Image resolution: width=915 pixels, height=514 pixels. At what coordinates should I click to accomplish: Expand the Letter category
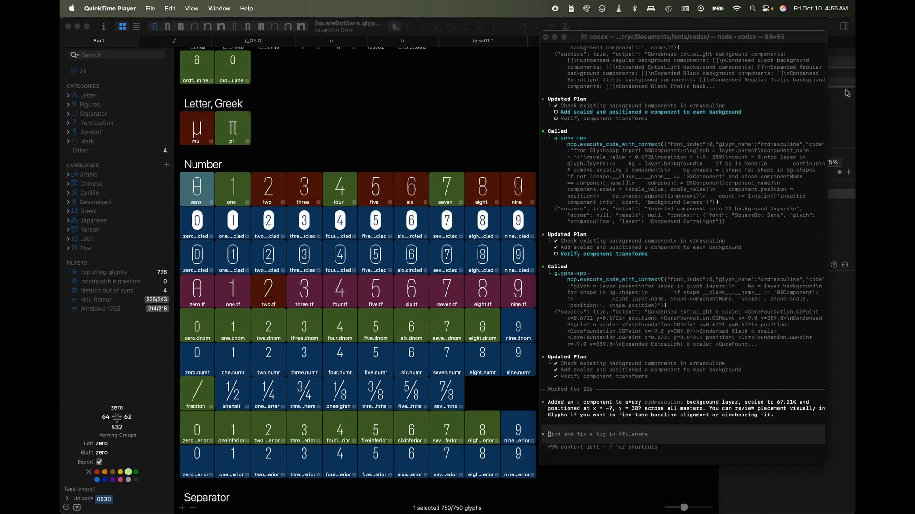(x=68, y=95)
